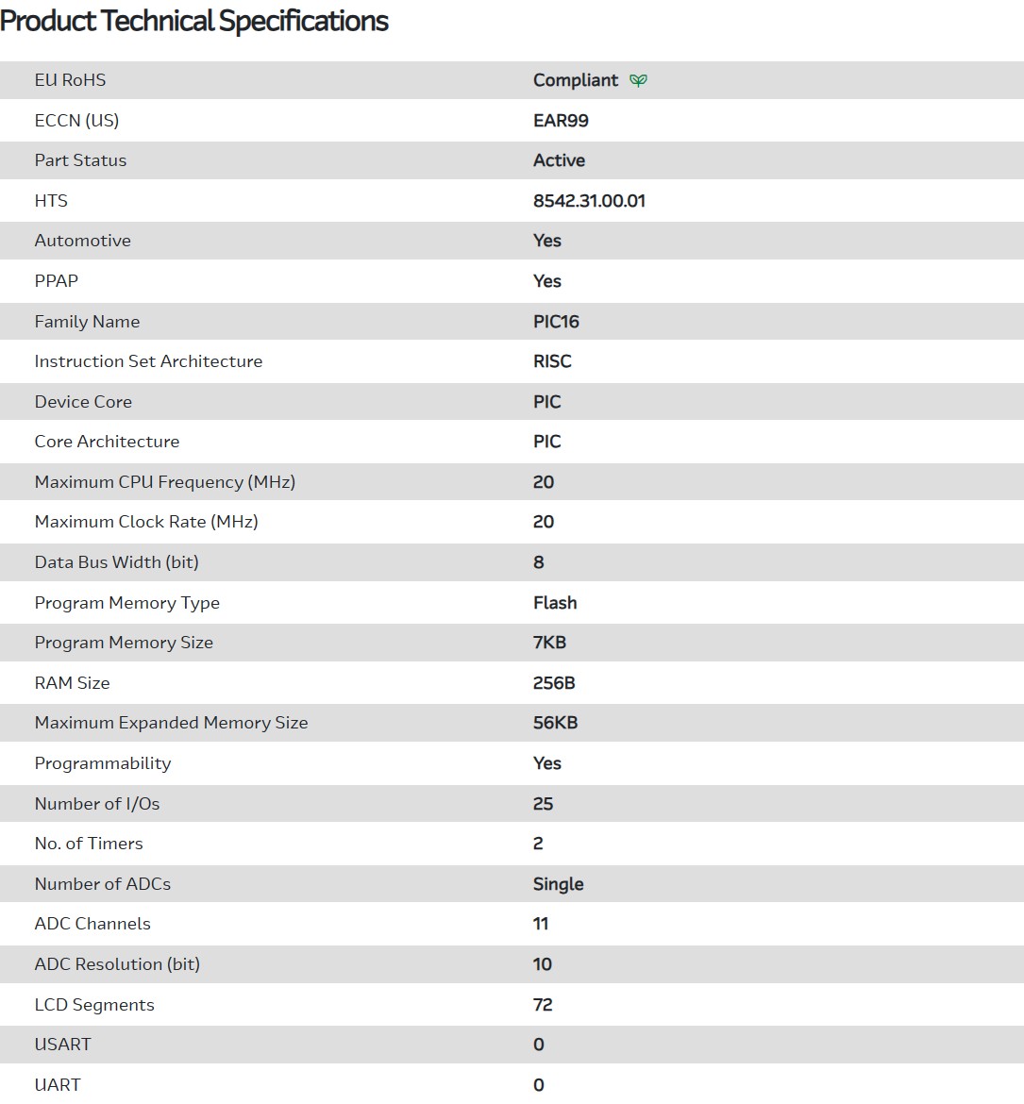Select the RISC architecture value

point(552,361)
